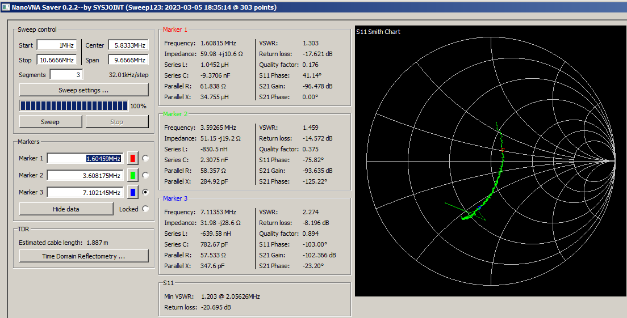Click Marker 1 S11 Phase 41.14°

(312, 75)
